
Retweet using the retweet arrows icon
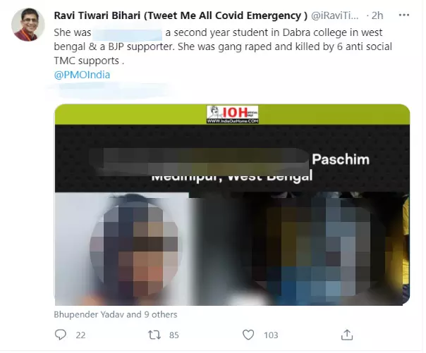(x=154, y=335)
